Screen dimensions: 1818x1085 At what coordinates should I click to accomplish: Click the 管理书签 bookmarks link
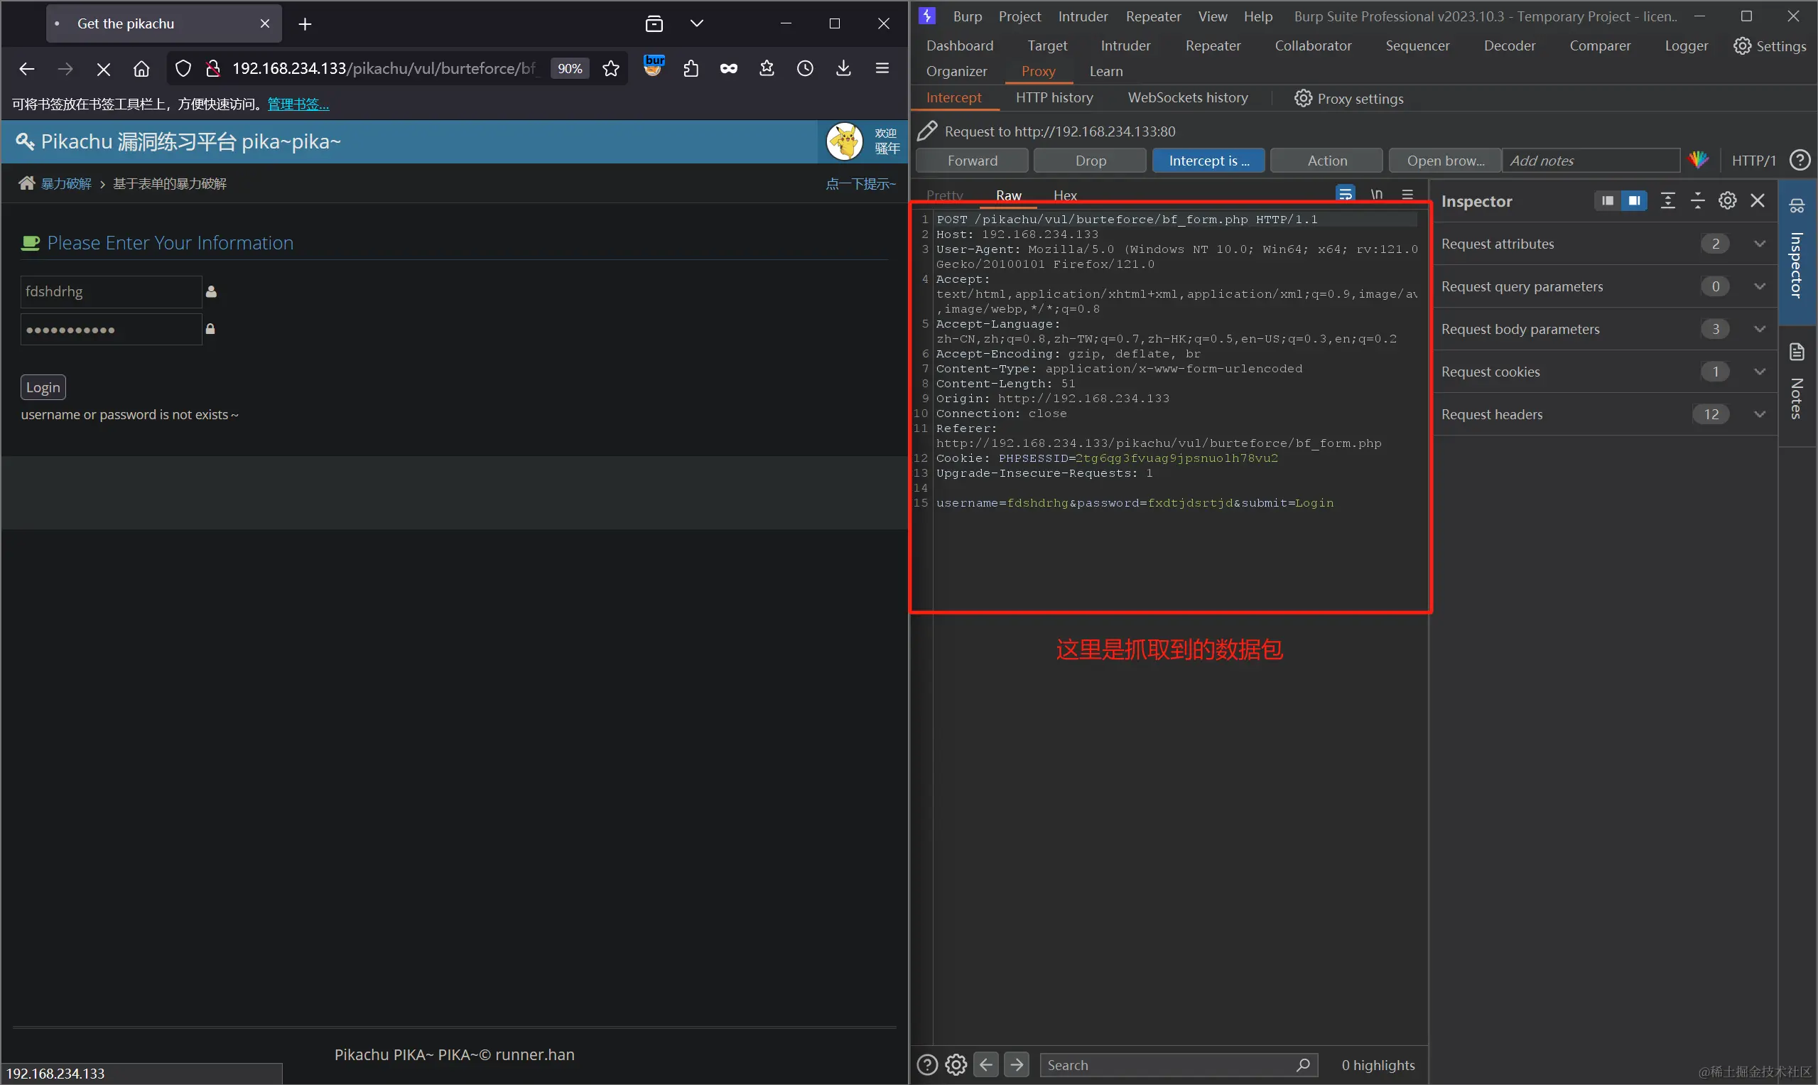(x=298, y=104)
